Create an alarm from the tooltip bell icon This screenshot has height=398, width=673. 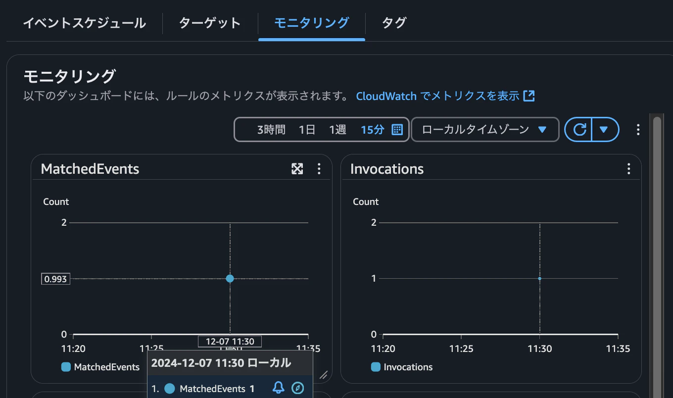pos(278,388)
